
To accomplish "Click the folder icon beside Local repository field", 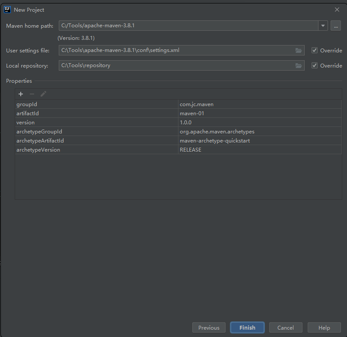I will 299,65.
